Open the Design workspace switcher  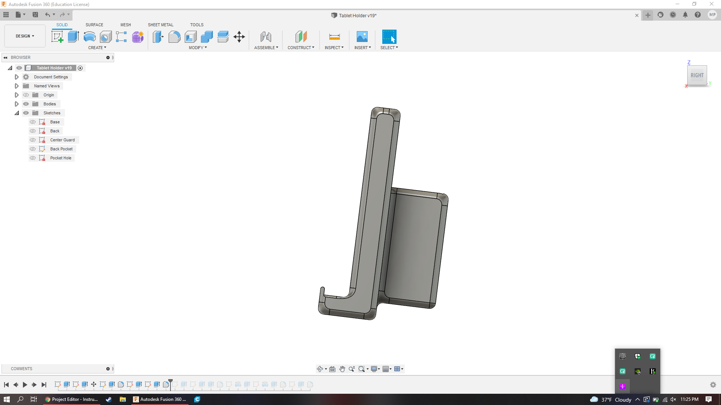(x=24, y=36)
